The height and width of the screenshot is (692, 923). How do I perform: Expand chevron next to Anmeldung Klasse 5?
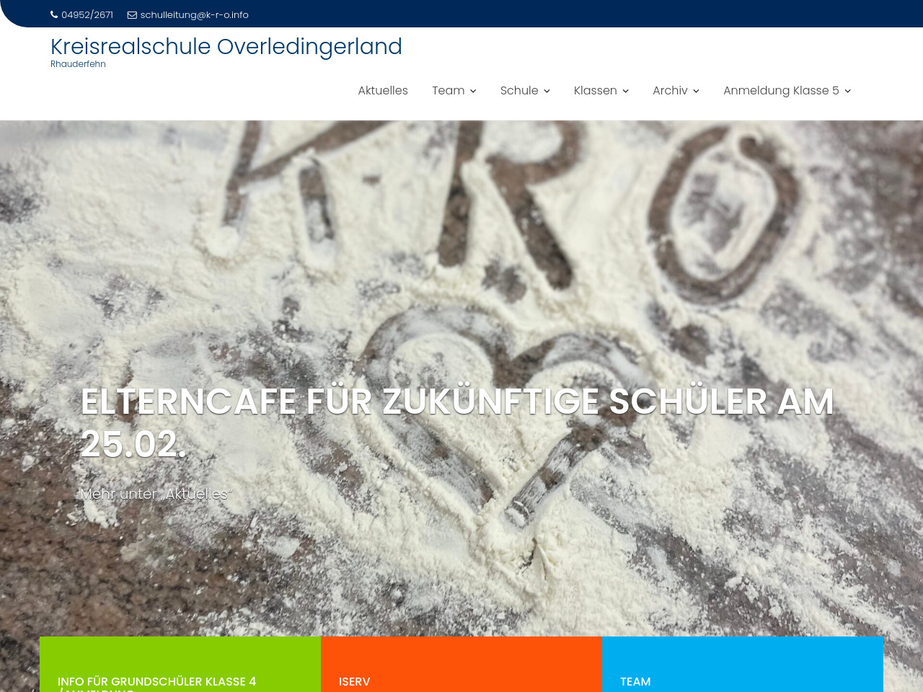[847, 92]
